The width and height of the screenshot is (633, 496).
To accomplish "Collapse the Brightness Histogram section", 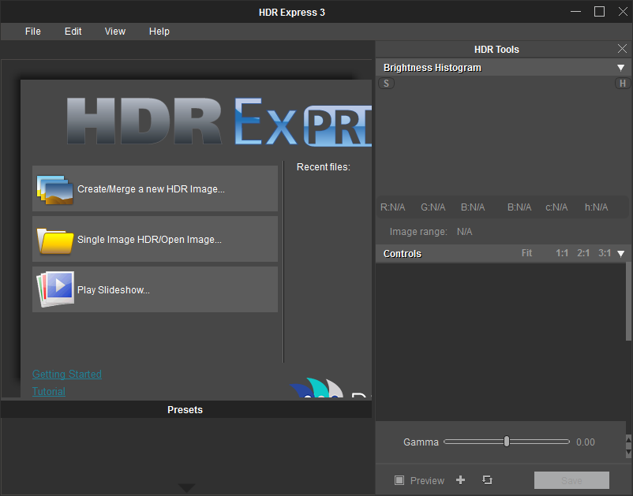I will pos(621,68).
